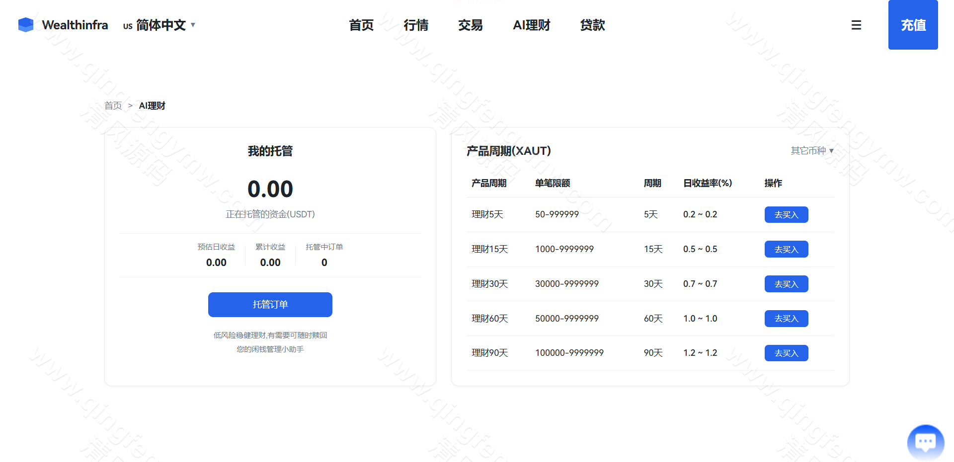Open the 交易 nav tab
Screen dimensions: 954x462
[471, 25]
